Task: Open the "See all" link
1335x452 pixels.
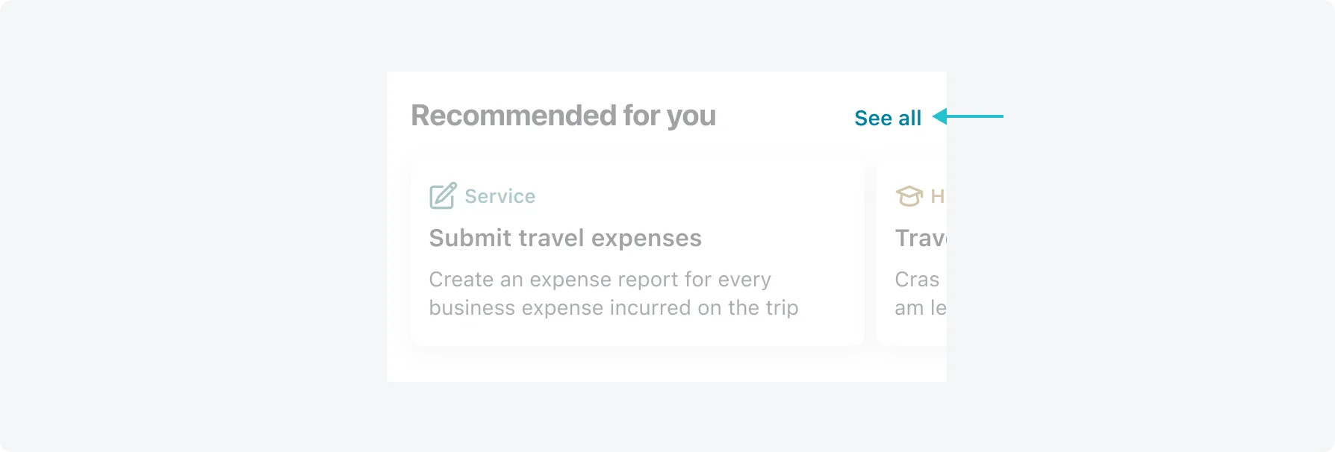Action: pyautogui.click(x=888, y=118)
